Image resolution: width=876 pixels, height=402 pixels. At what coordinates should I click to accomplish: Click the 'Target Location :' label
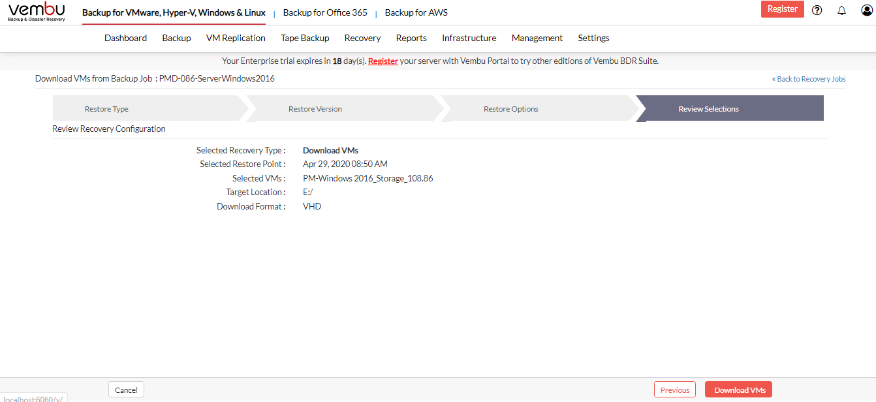point(256,193)
